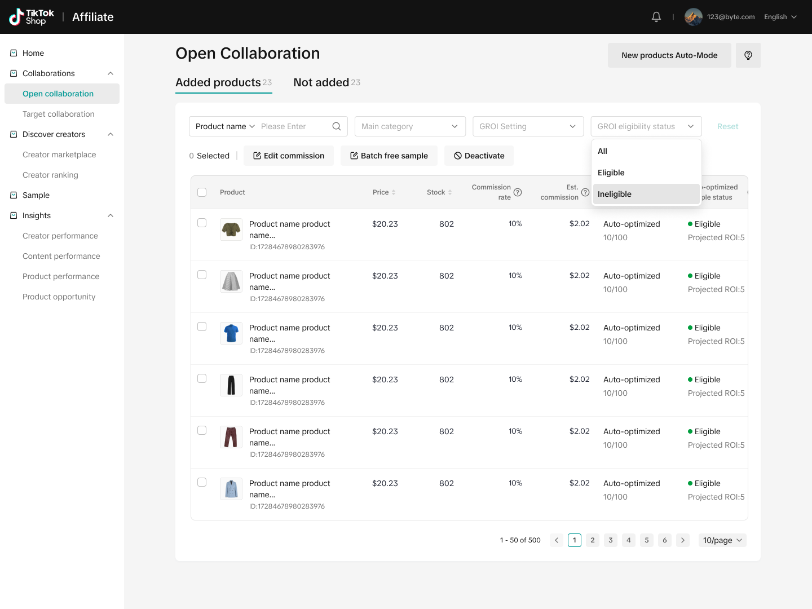
Task: Click the help lightbulb icon button
Action: [x=748, y=55]
